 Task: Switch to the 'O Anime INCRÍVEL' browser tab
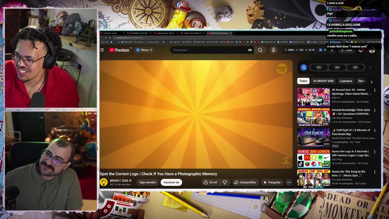click(x=192, y=33)
